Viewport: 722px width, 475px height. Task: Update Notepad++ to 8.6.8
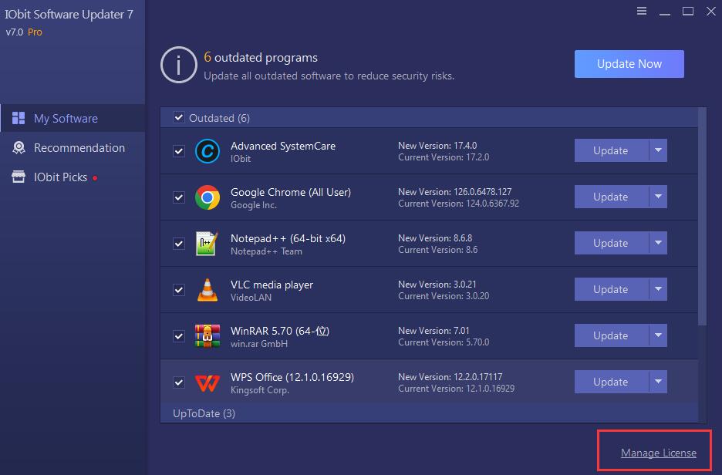(611, 243)
